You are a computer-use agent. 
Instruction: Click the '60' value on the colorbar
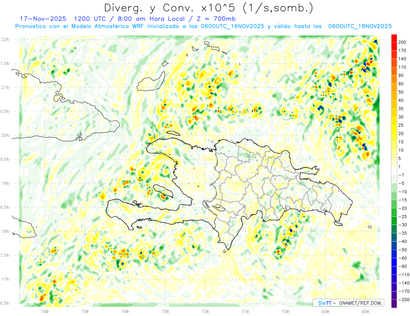point(401,84)
